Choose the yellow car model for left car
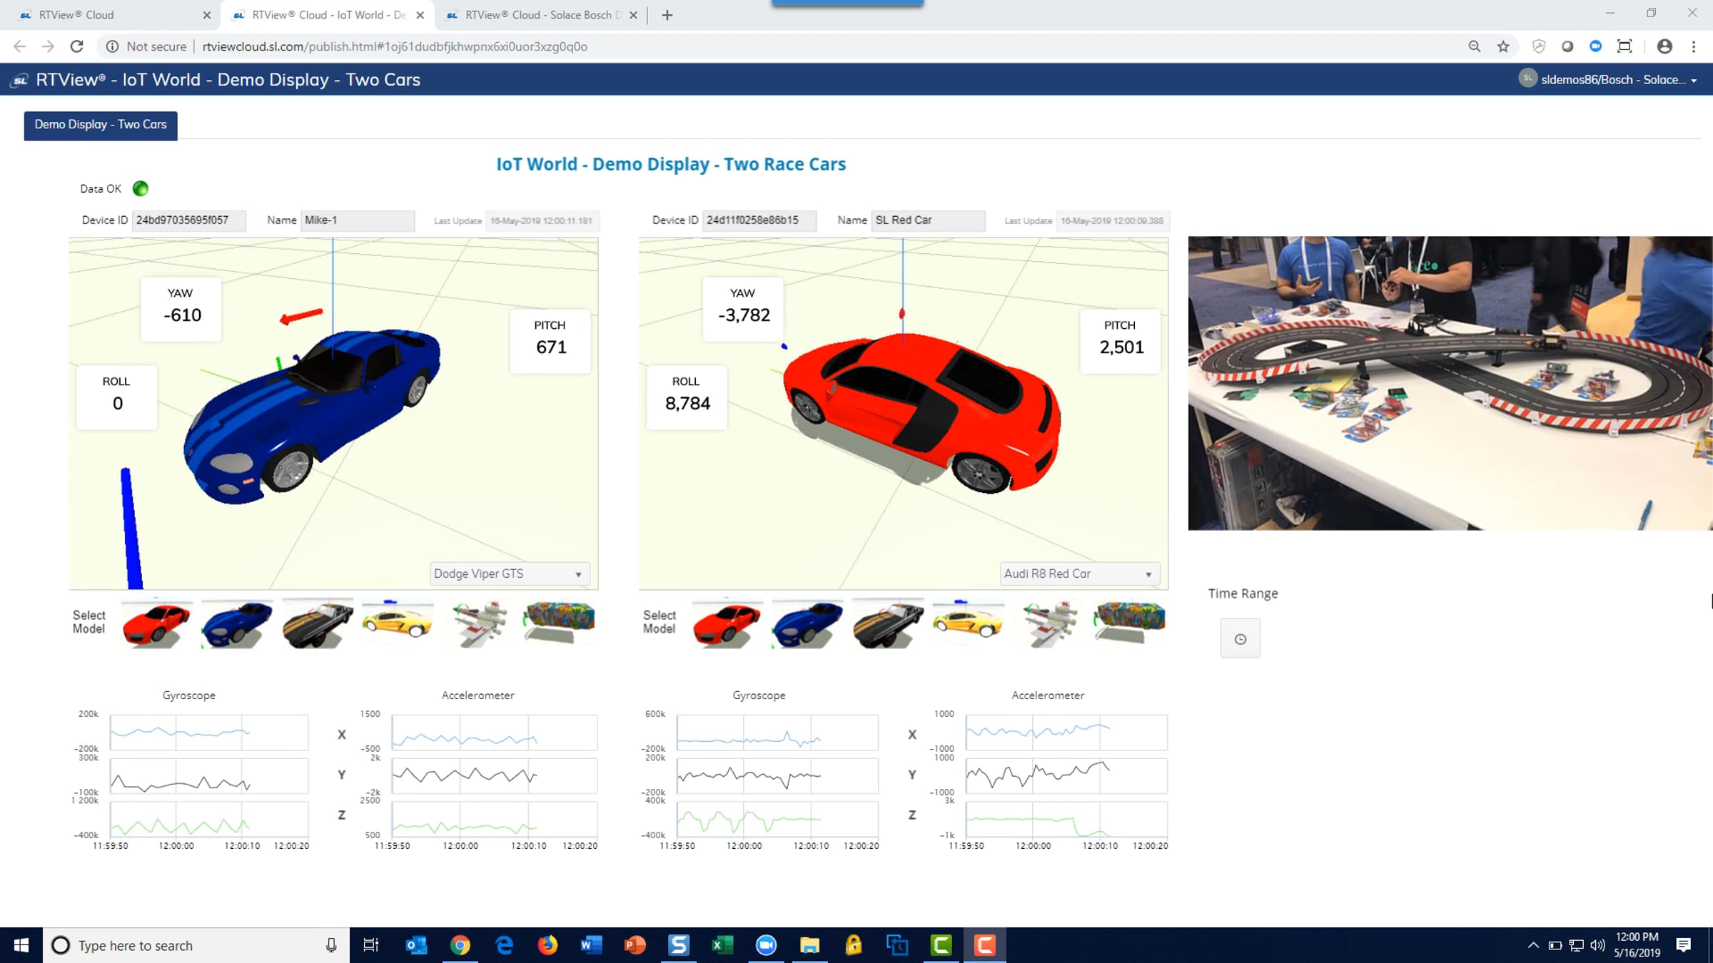 (397, 622)
